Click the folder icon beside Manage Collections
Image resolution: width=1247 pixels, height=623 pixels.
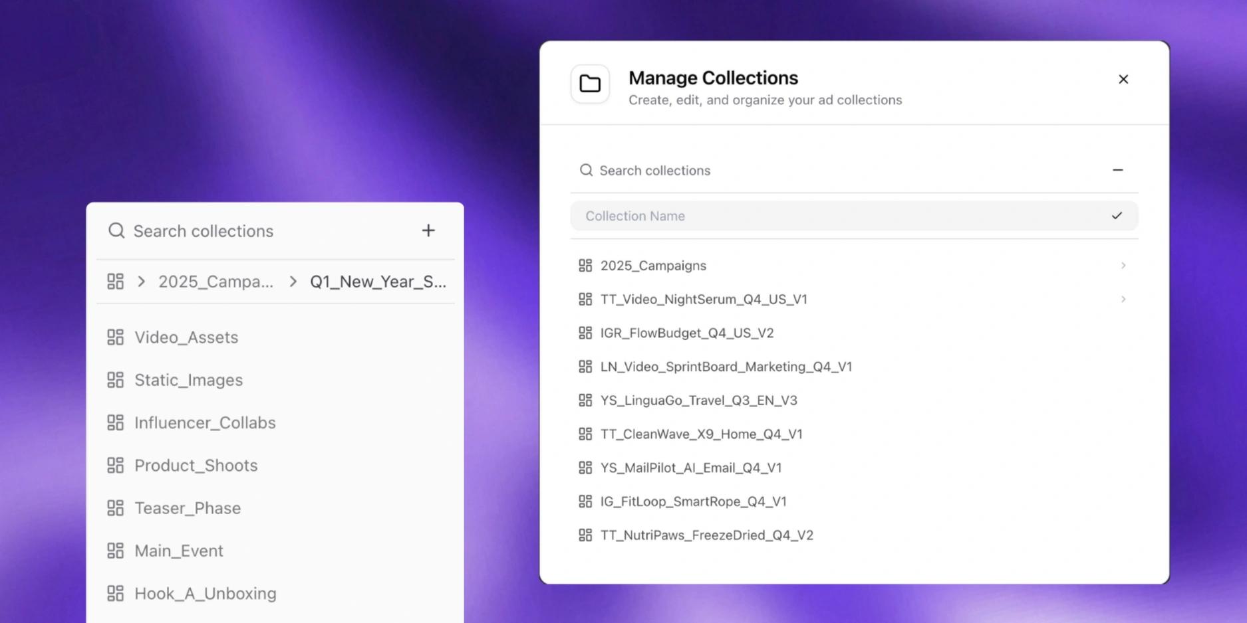590,84
